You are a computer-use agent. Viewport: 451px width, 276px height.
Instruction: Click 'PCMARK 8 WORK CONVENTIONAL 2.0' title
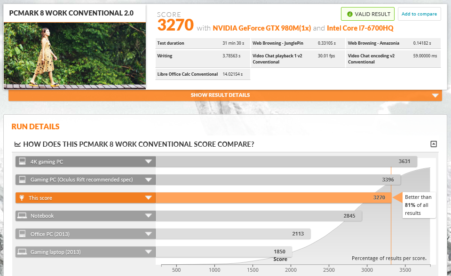point(71,13)
